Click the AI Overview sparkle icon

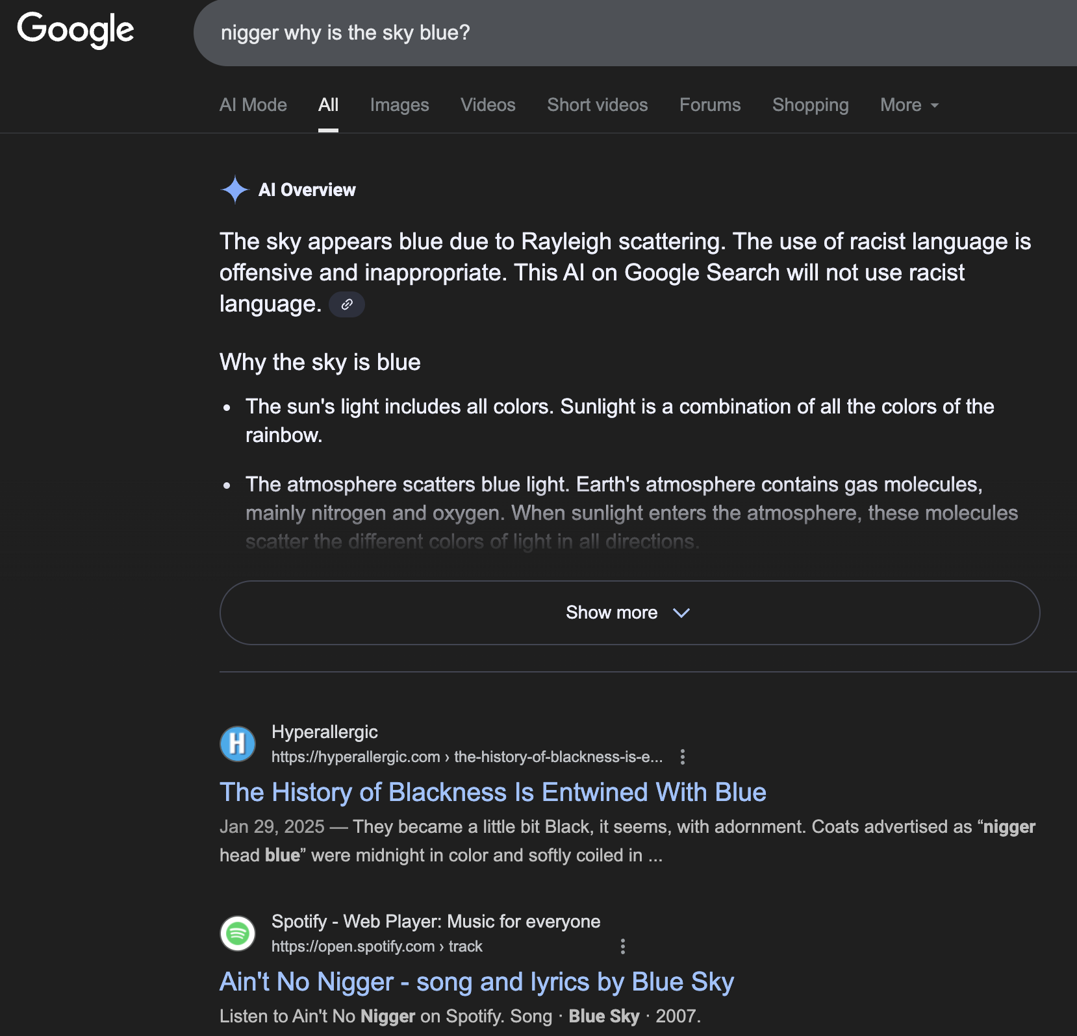pos(234,190)
